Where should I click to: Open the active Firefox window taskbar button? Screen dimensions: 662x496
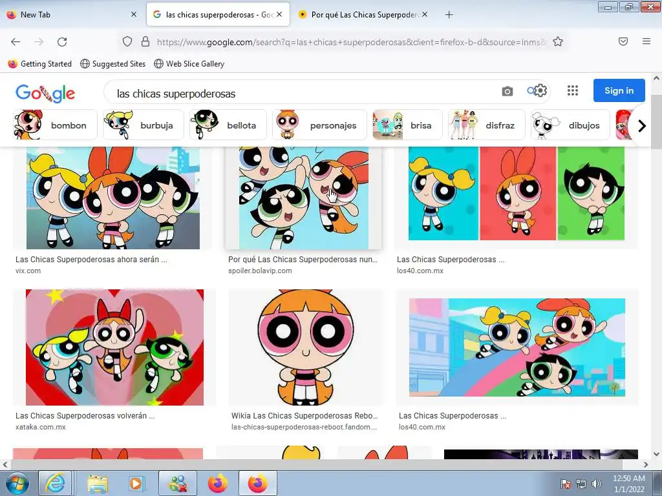(x=257, y=483)
